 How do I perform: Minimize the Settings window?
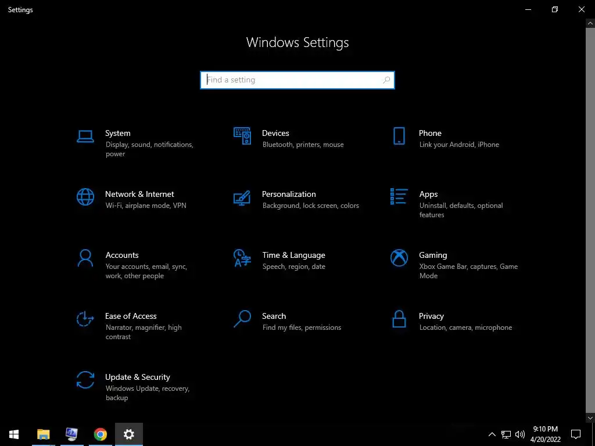click(528, 9)
